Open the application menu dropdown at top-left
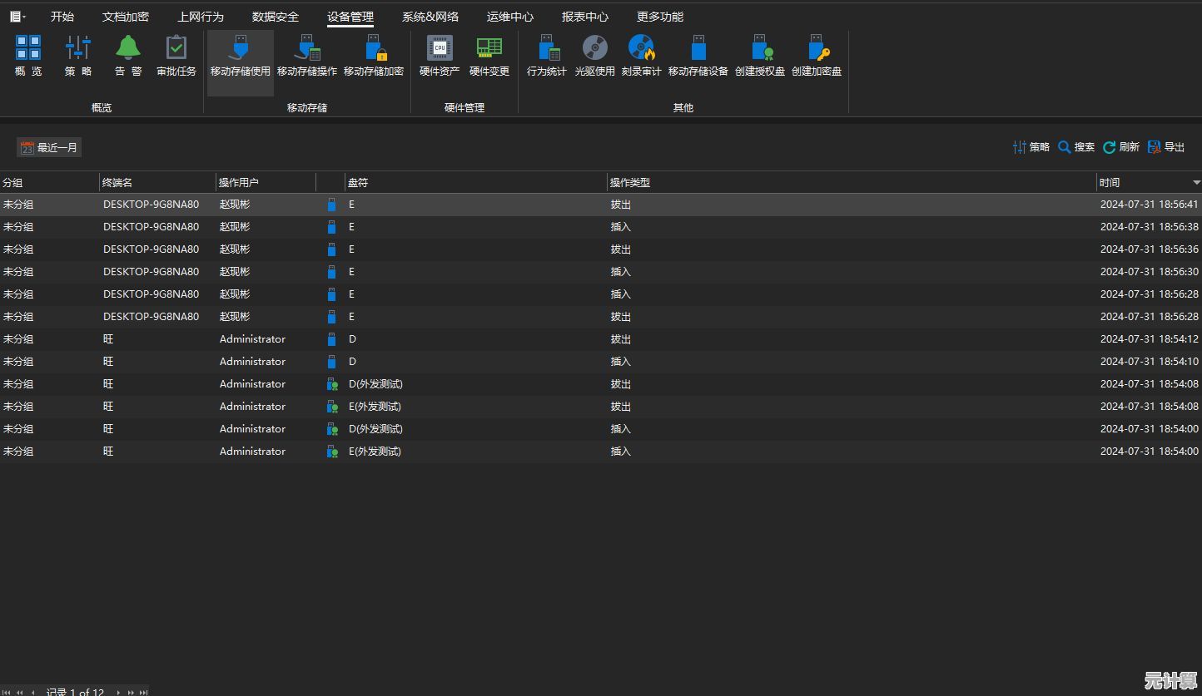The height and width of the screenshot is (696, 1202). tap(17, 17)
